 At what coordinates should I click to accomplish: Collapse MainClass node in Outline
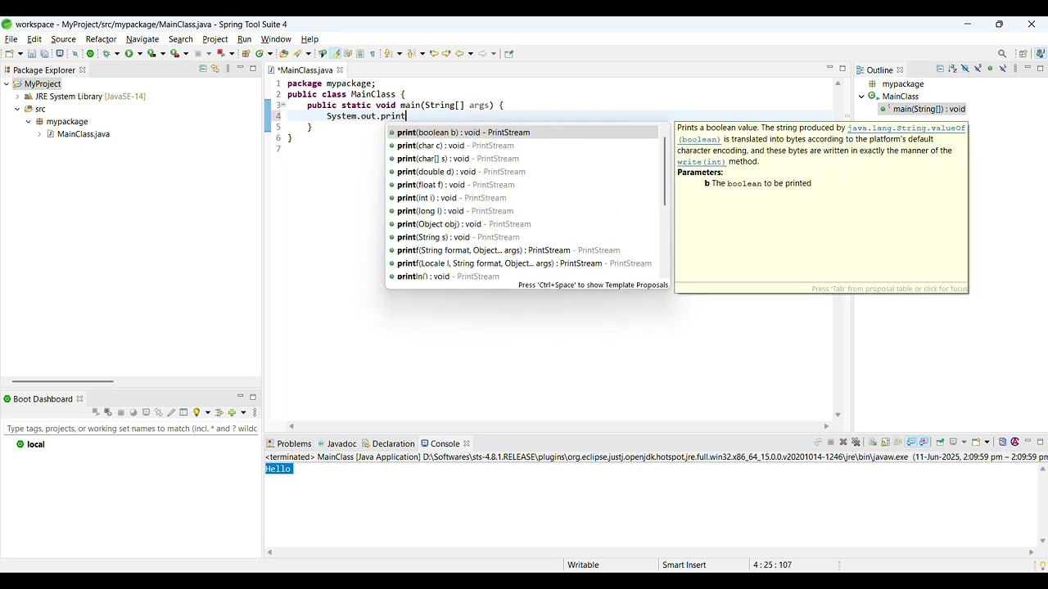(x=861, y=97)
